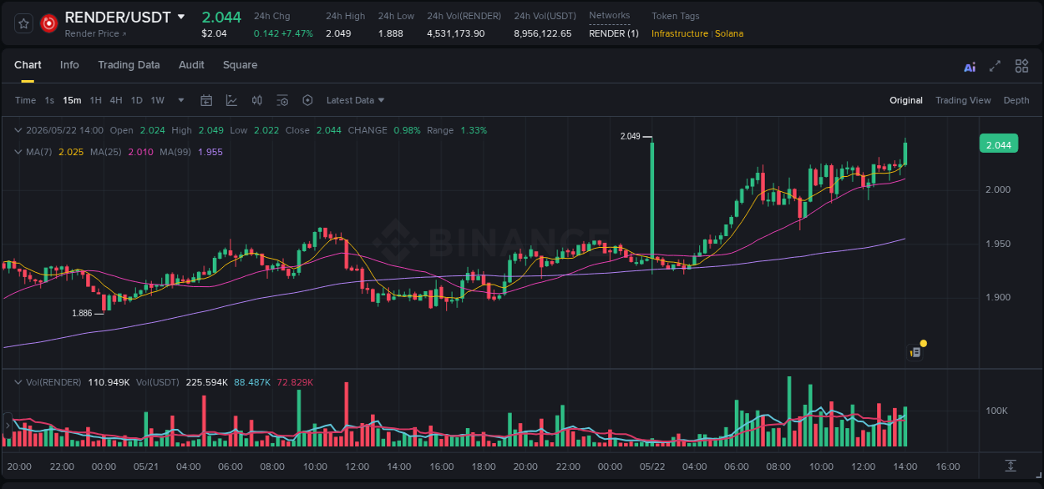The image size is (1044, 489).
Task: Open the Trading Data tab
Action: point(129,65)
